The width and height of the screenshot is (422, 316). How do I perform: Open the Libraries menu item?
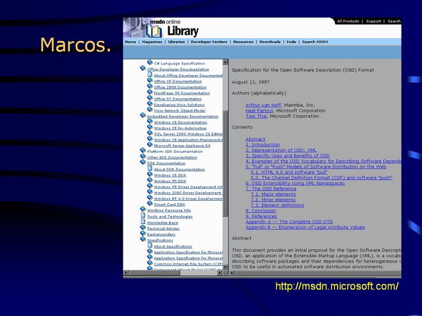pyautogui.click(x=176, y=42)
